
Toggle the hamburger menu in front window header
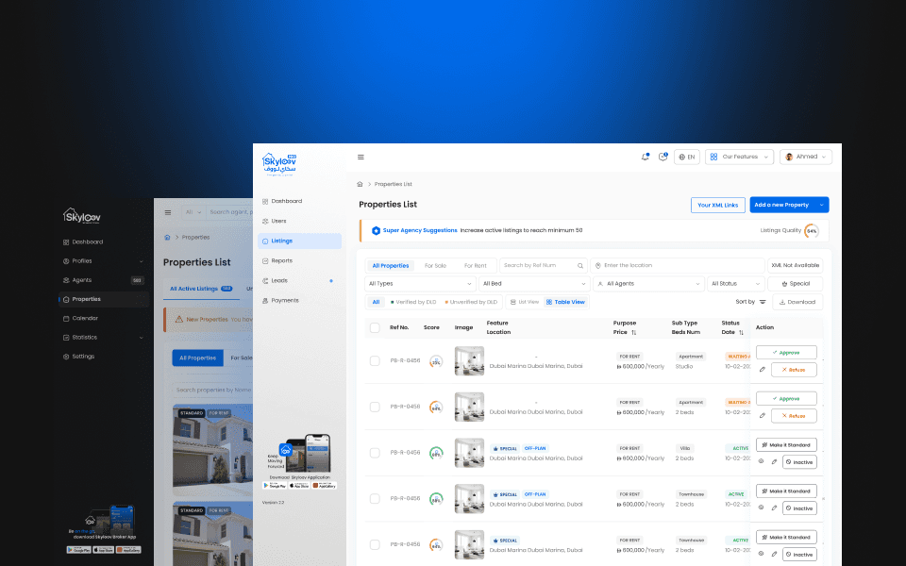[361, 158]
